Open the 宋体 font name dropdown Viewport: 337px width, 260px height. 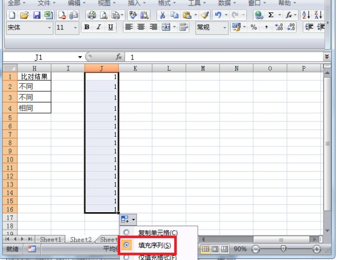49,28
